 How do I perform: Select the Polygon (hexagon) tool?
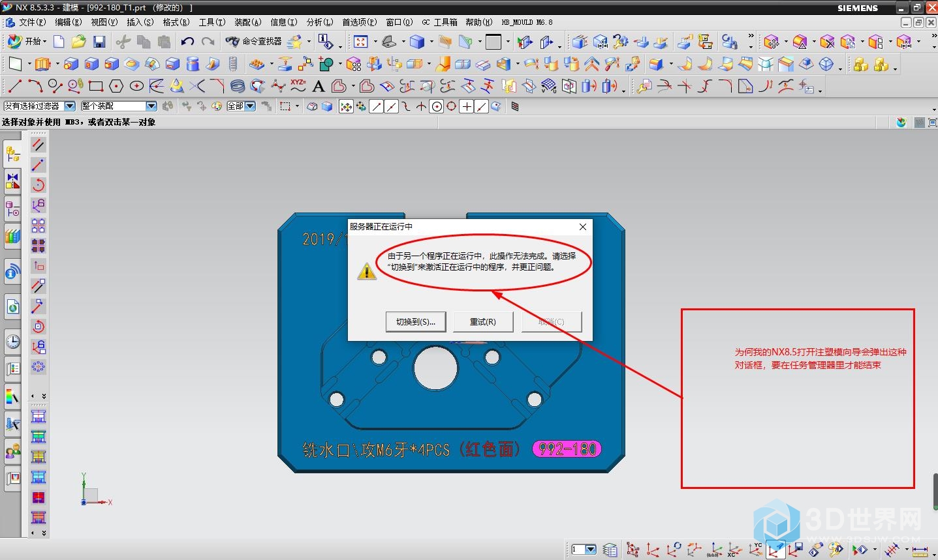[x=116, y=86]
